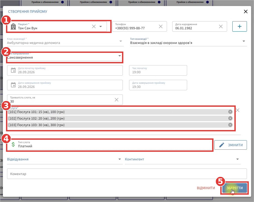Expand the Відвідування dropdown
Viewport: 254px width, 202px height.
click(119, 159)
